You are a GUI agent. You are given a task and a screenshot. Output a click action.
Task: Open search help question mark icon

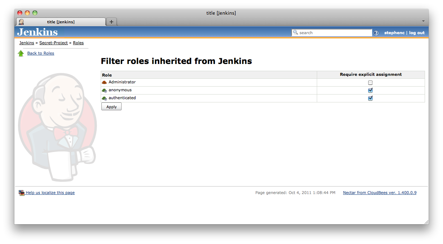tap(376, 33)
